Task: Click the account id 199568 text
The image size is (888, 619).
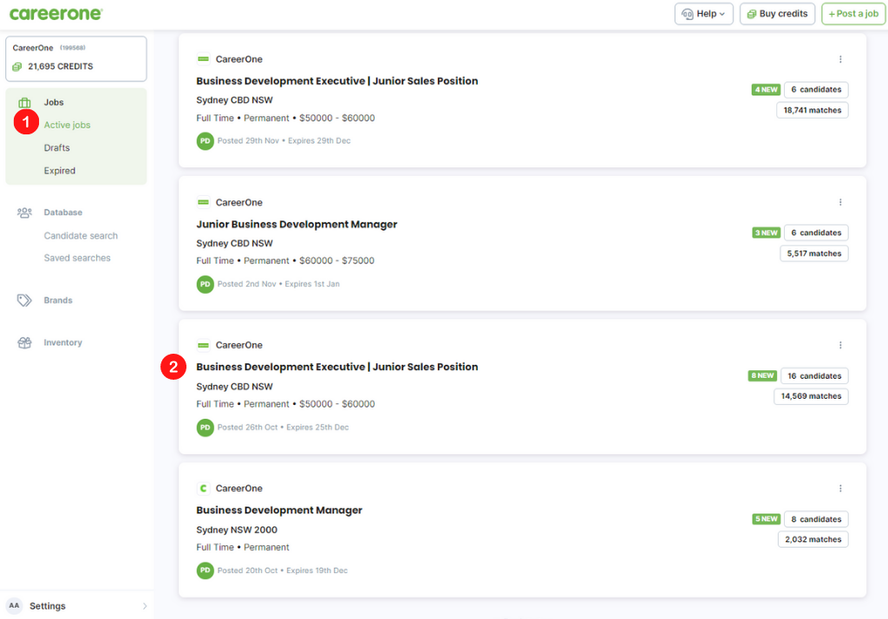Action: coord(73,49)
